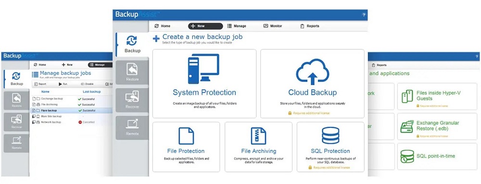Disable the selected backup job

[x=87, y=84]
